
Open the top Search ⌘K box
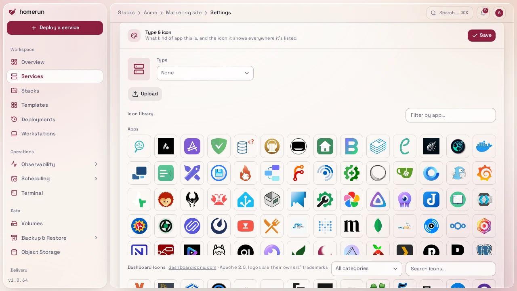[x=450, y=13]
